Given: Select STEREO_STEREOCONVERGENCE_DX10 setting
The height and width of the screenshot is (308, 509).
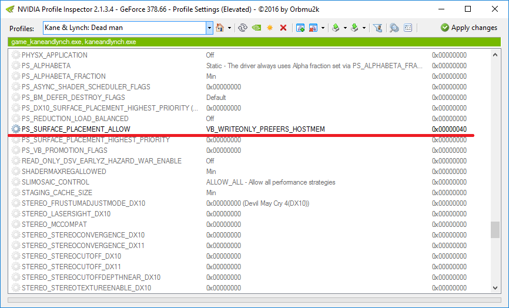Looking at the screenshot, I should [x=83, y=235].
